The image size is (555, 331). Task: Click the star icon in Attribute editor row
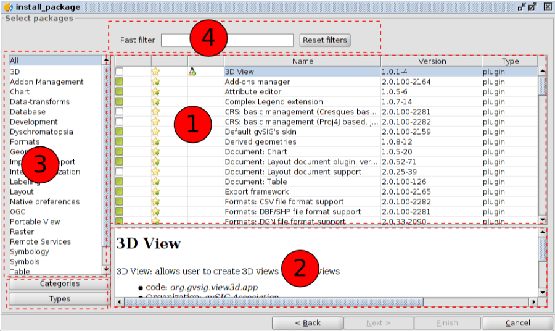(155, 91)
